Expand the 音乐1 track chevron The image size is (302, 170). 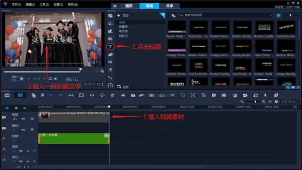tap(28, 161)
